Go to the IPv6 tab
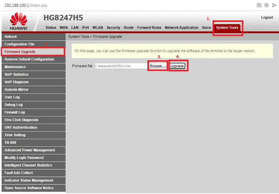This screenshot has height=194, width=279. 85,28
